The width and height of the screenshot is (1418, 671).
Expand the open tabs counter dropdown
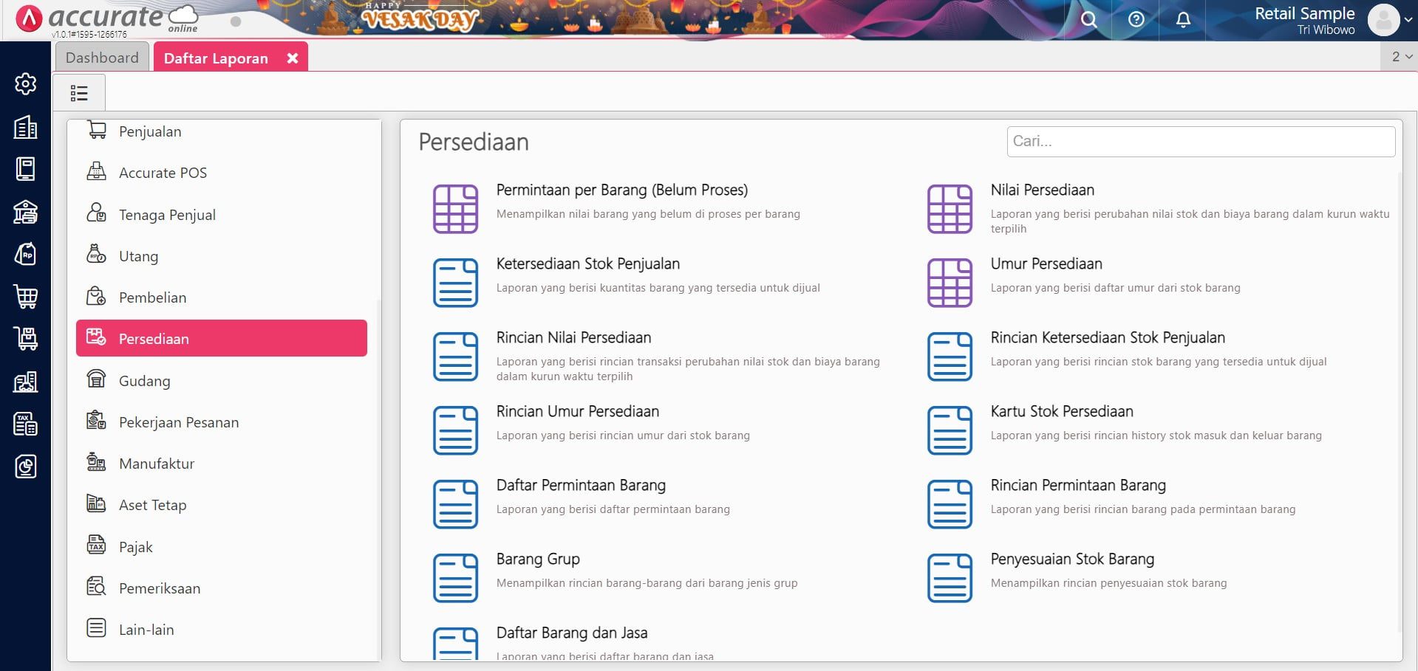coord(1401,57)
